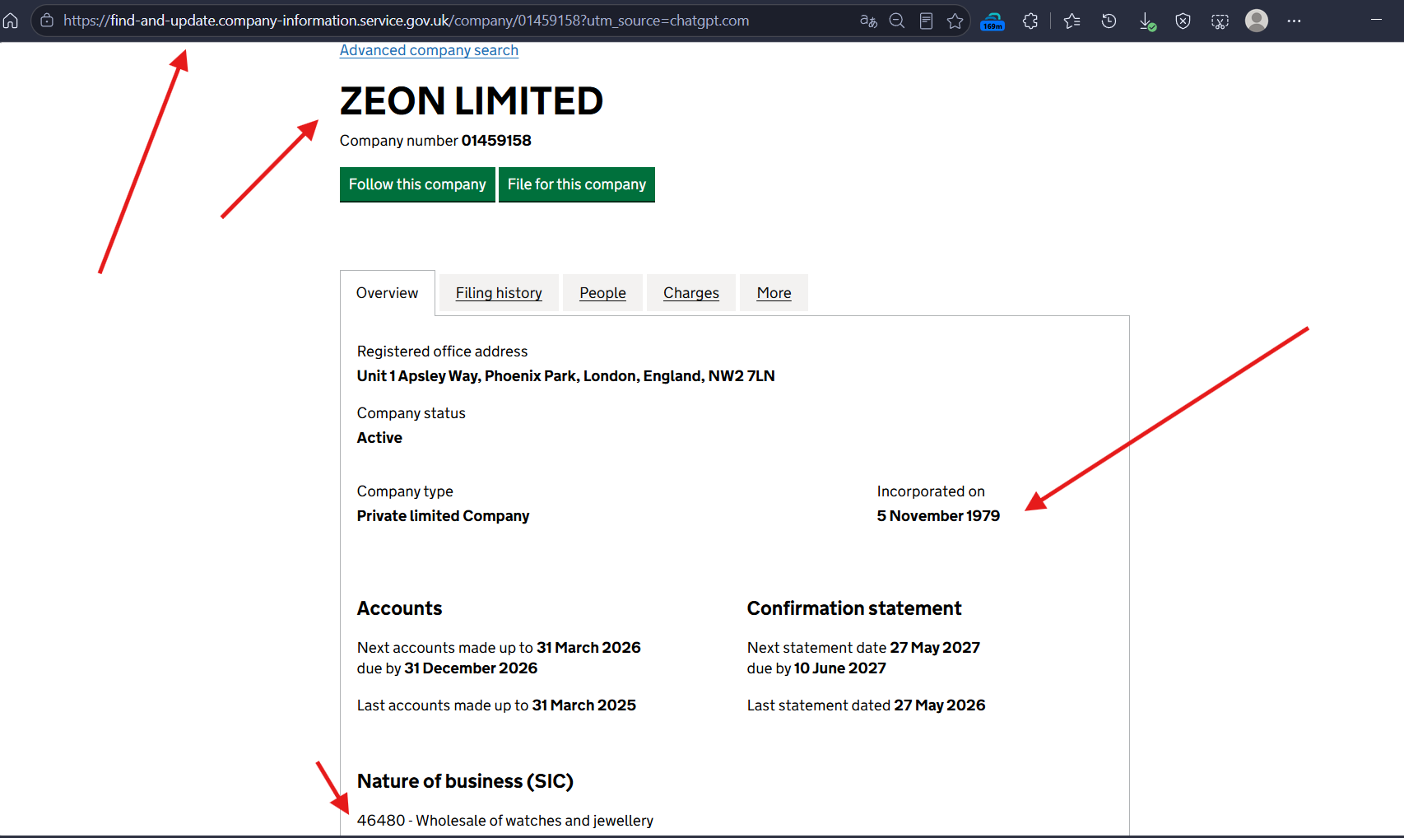
Task: Open the Downloads icon
Action: 1146,21
